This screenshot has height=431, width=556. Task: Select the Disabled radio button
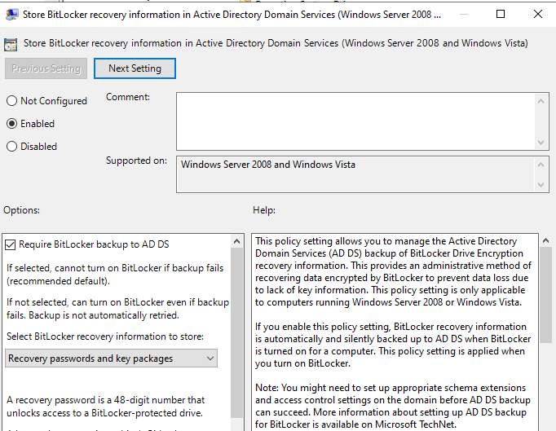pyautogui.click(x=11, y=147)
